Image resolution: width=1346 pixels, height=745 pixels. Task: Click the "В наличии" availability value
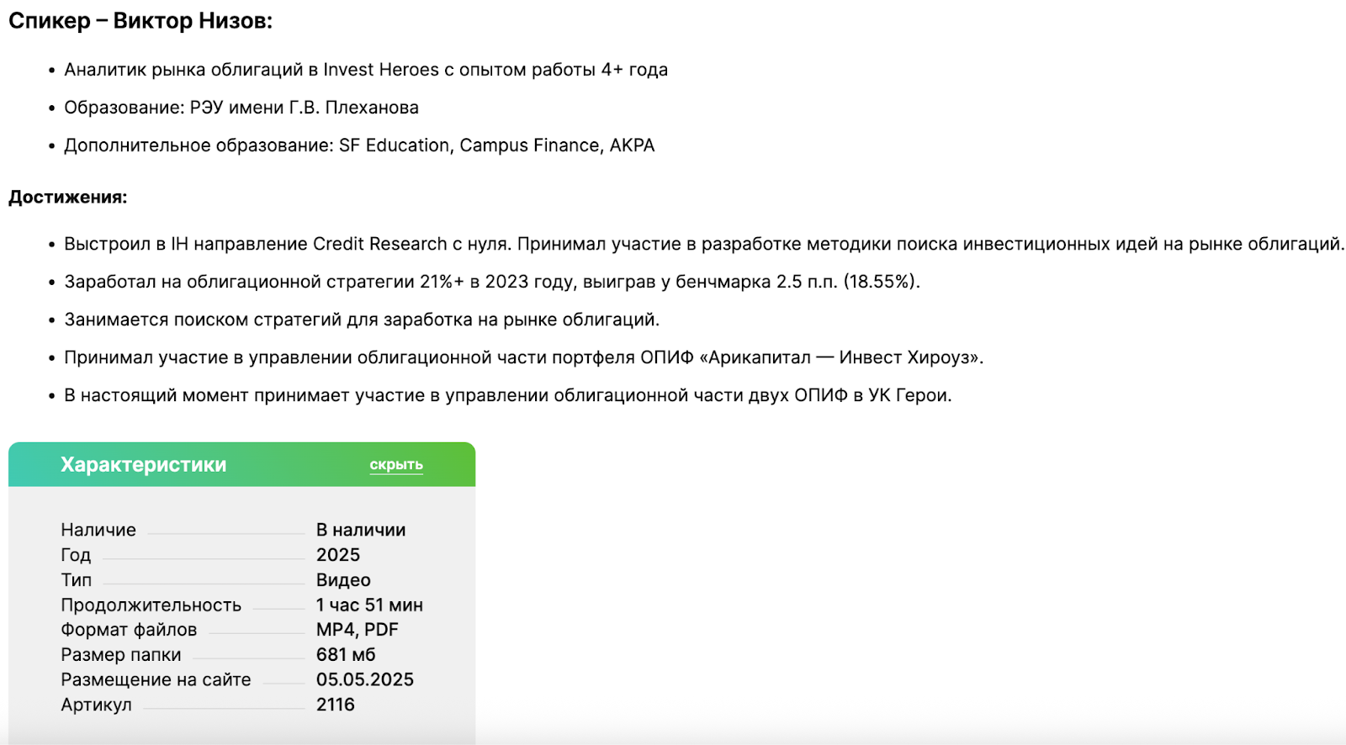[361, 530]
